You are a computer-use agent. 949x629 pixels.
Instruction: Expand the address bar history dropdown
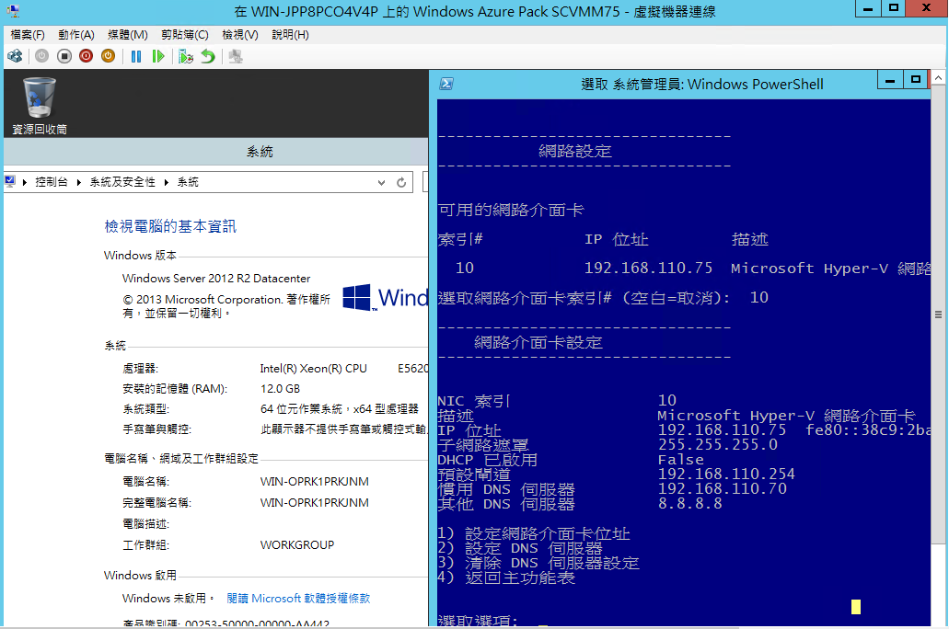click(x=381, y=182)
